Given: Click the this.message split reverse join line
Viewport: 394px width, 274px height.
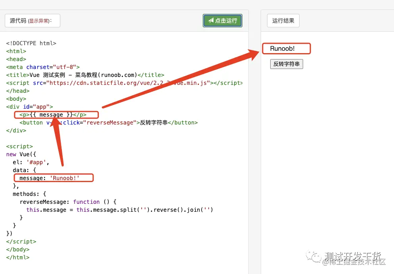Looking at the screenshot, I should tap(119, 210).
